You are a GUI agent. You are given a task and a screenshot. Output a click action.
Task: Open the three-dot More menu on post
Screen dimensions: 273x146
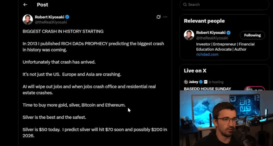point(165,17)
